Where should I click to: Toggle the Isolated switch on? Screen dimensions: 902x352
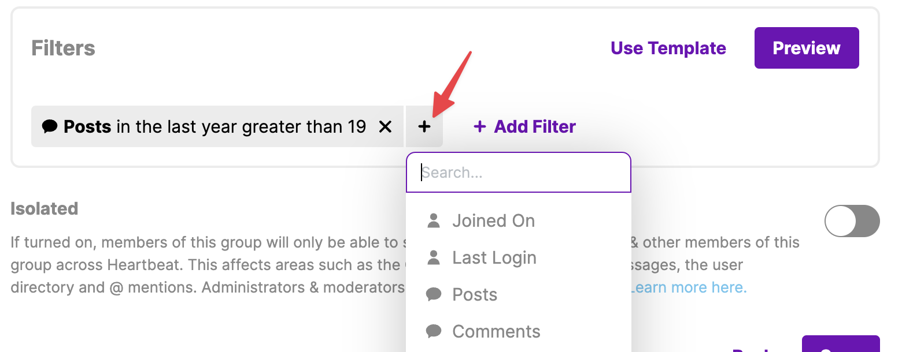coord(852,221)
